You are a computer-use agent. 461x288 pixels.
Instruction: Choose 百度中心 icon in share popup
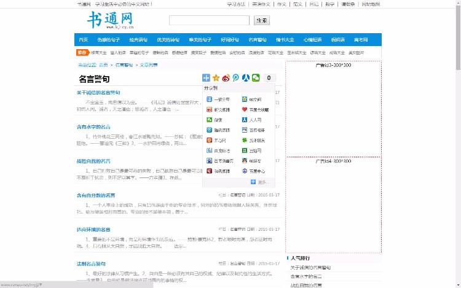pos(245,171)
